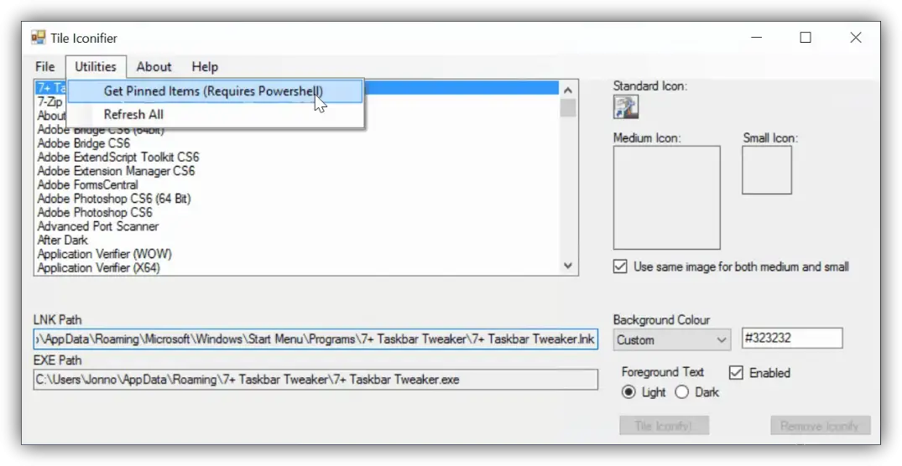Click the EXE Path text field
The height and width of the screenshot is (466, 902).
[x=315, y=380]
